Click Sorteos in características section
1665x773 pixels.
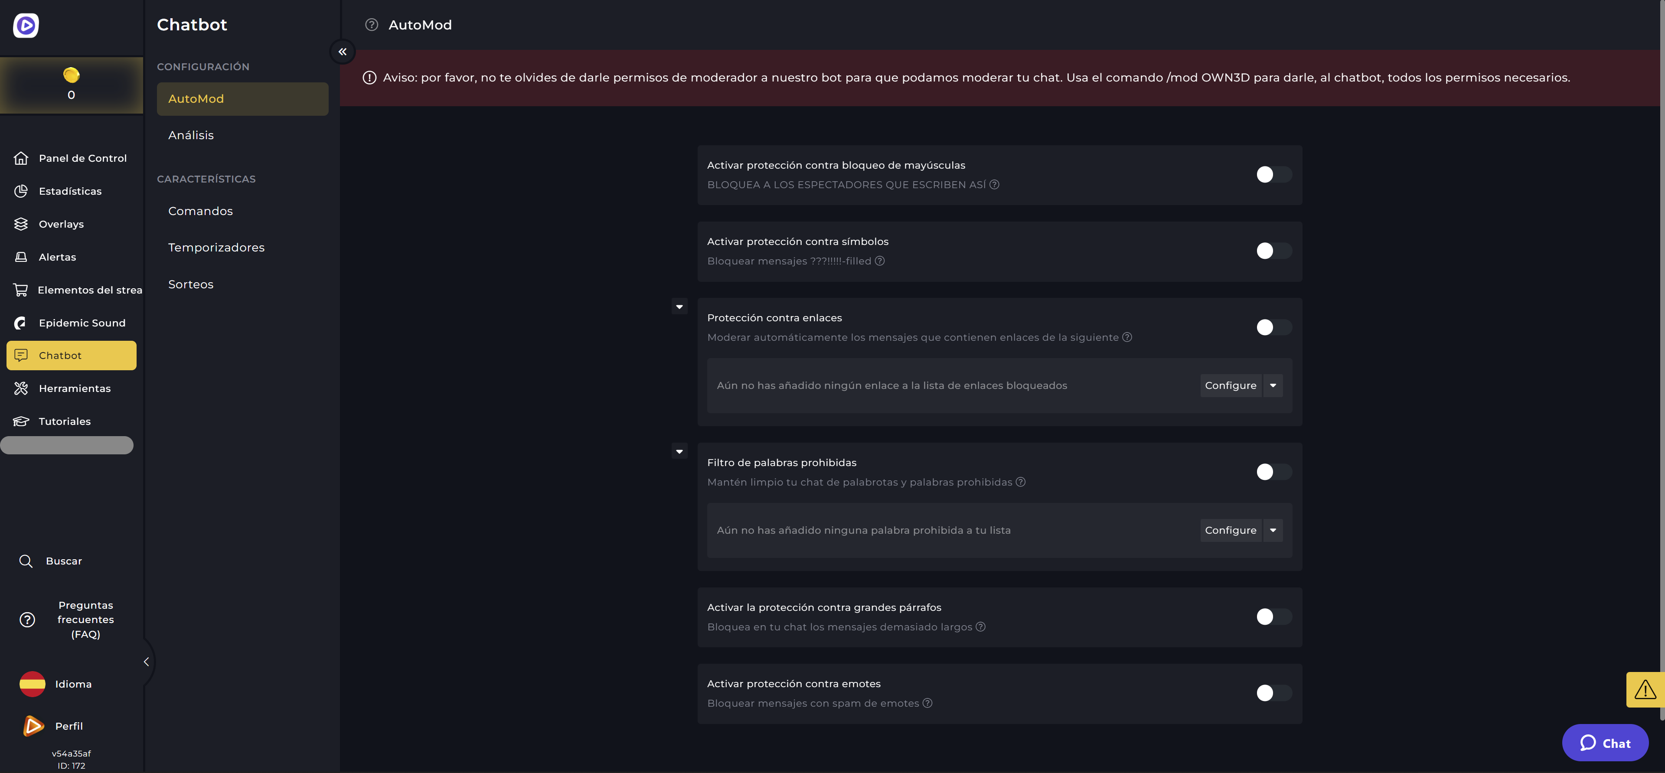[x=190, y=284]
